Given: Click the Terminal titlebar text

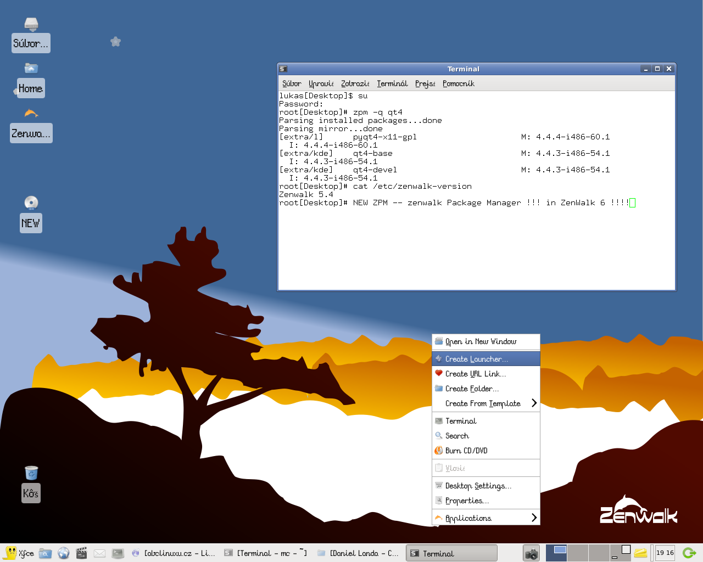Looking at the screenshot, I should pyautogui.click(x=464, y=69).
